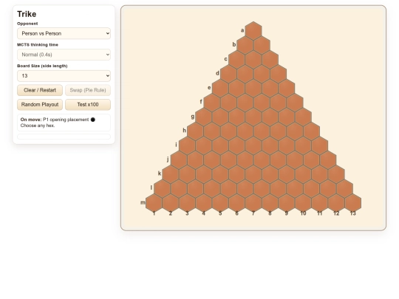
Task: Click the rightmost hex in row j
Action: pyautogui.click(x=328, y=160)
